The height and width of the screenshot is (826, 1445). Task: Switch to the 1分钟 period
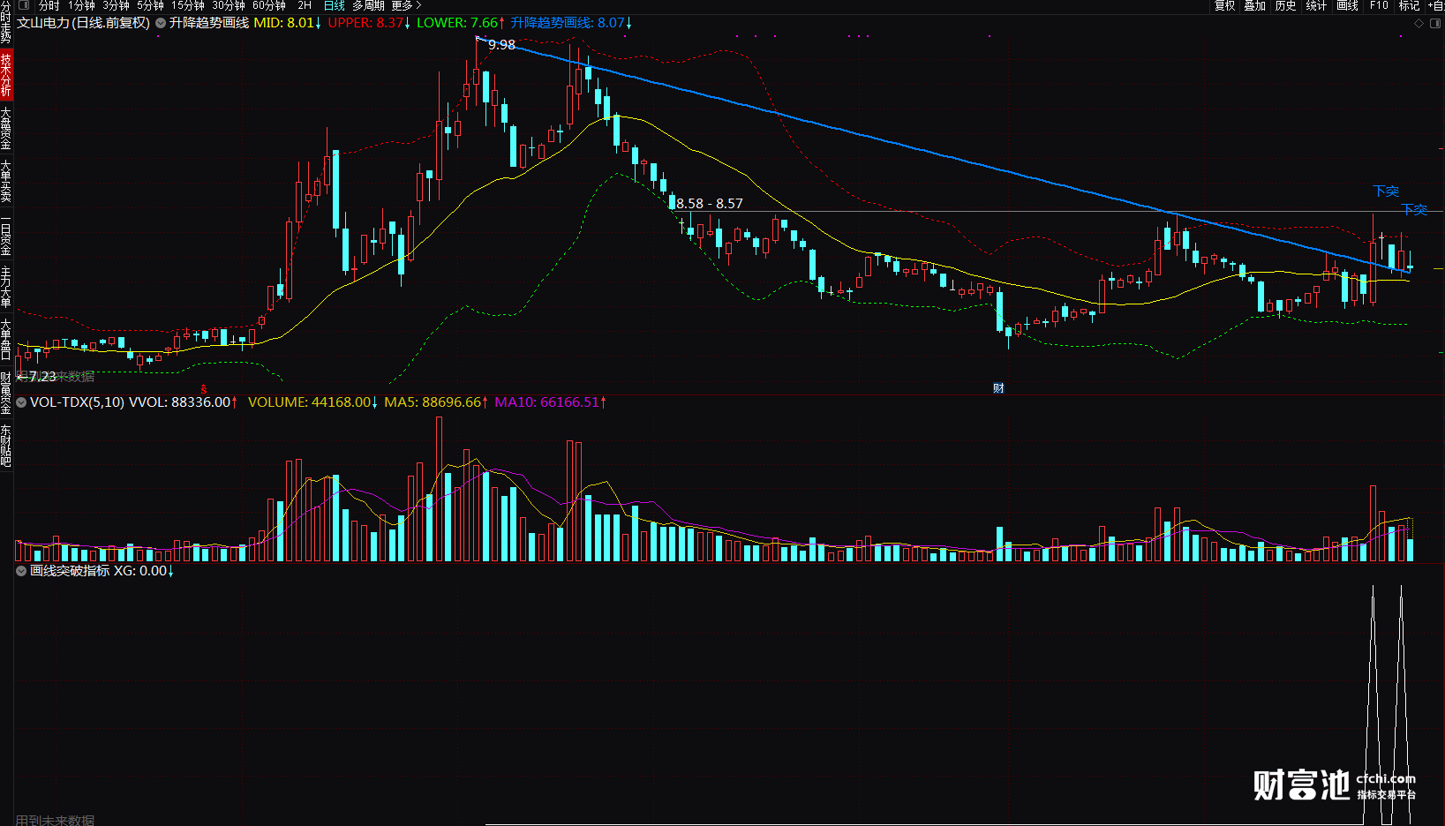click(x=81, y=5)
